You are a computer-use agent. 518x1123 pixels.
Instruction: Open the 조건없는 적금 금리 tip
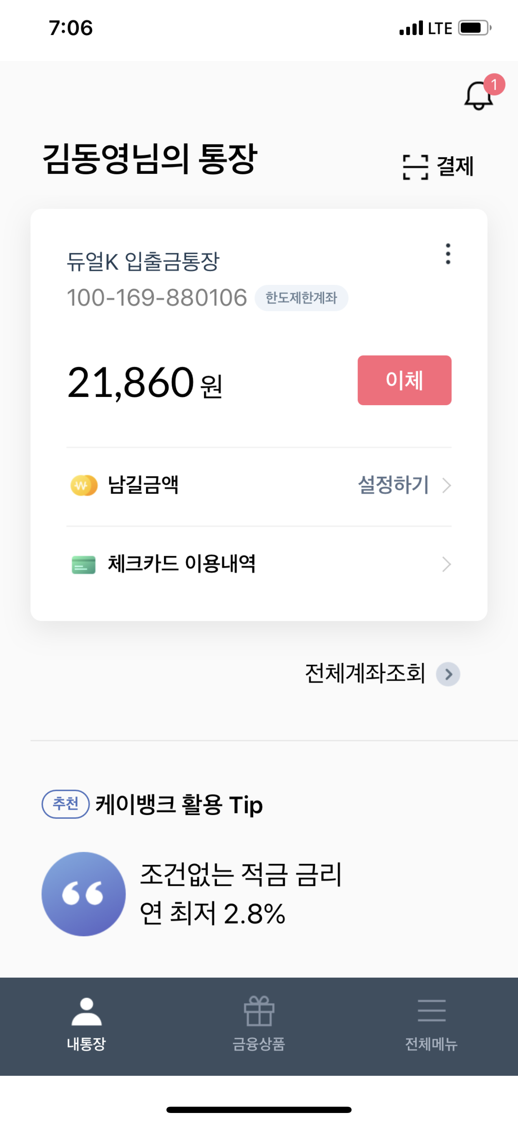(241, 894)
